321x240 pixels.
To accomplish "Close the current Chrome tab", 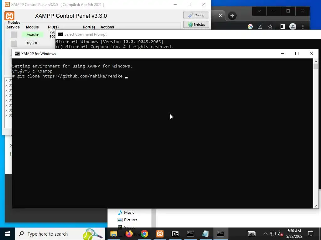I will click(x=220, y=16).
